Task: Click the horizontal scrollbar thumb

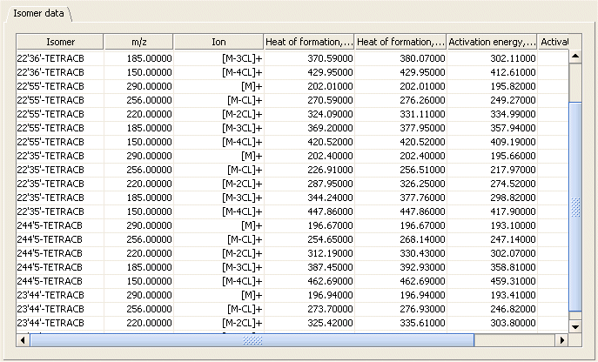Action: [x=252, y=340]
